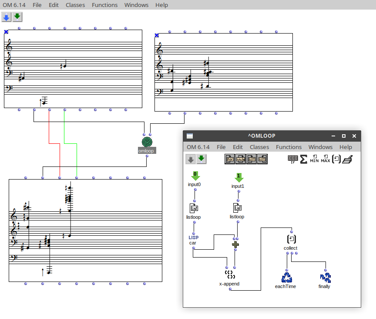Select the finally box
The height and width of the screenshot is (319, 376).
coord(326,278)
